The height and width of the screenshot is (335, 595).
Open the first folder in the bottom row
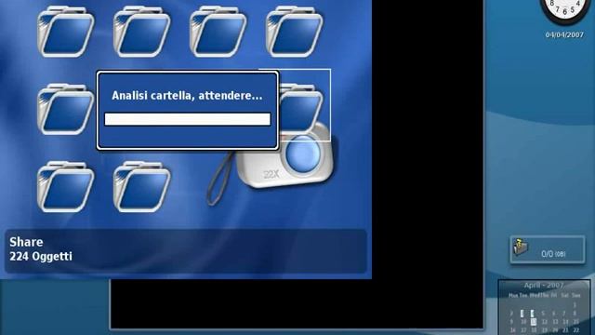tap(66, 186)
